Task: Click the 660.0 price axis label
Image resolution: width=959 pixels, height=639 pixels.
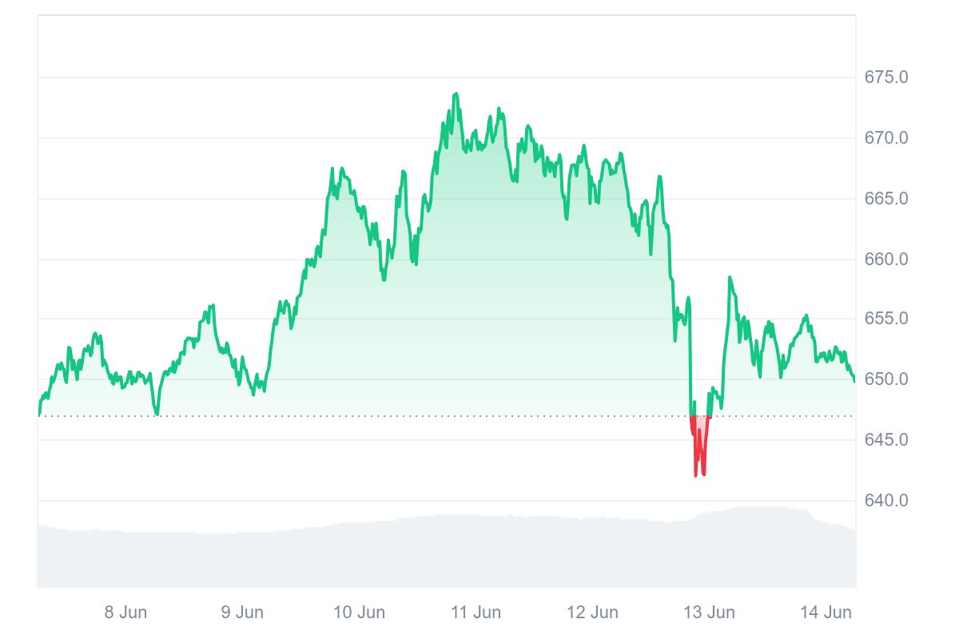Action: click(886, 260)
